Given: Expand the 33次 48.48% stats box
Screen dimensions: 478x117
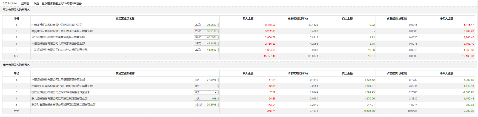Looking at the screenshot, I should (206, 44).
